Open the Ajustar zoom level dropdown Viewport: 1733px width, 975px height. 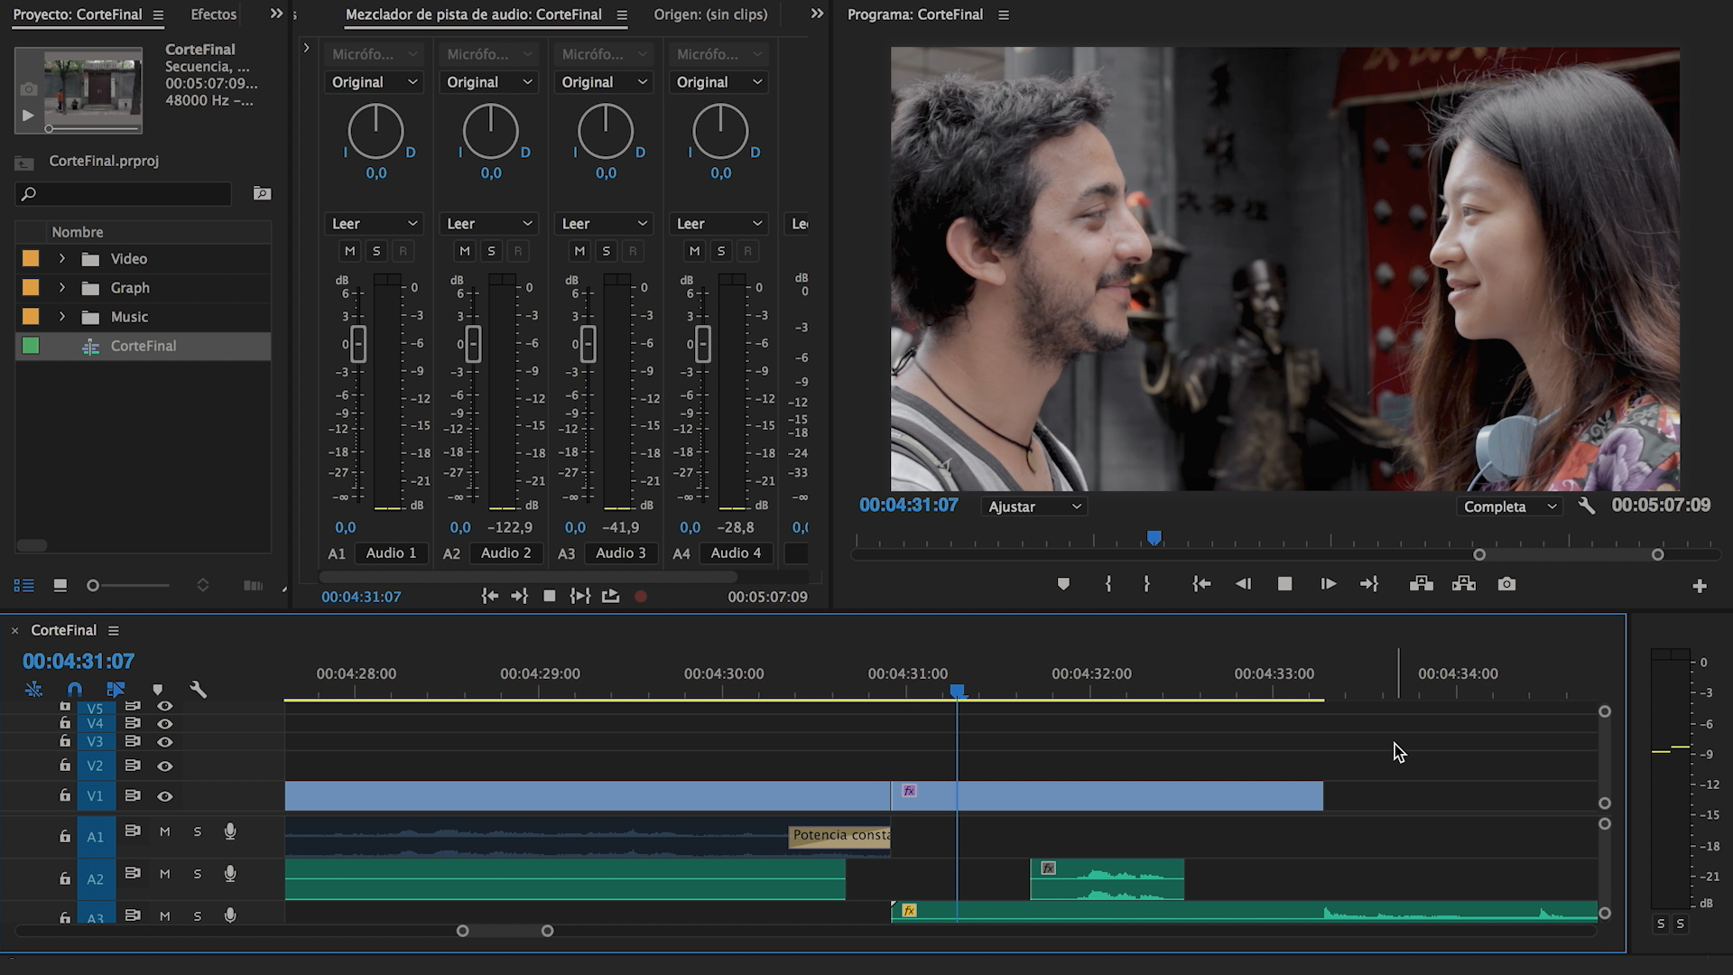coord(1033,506)
